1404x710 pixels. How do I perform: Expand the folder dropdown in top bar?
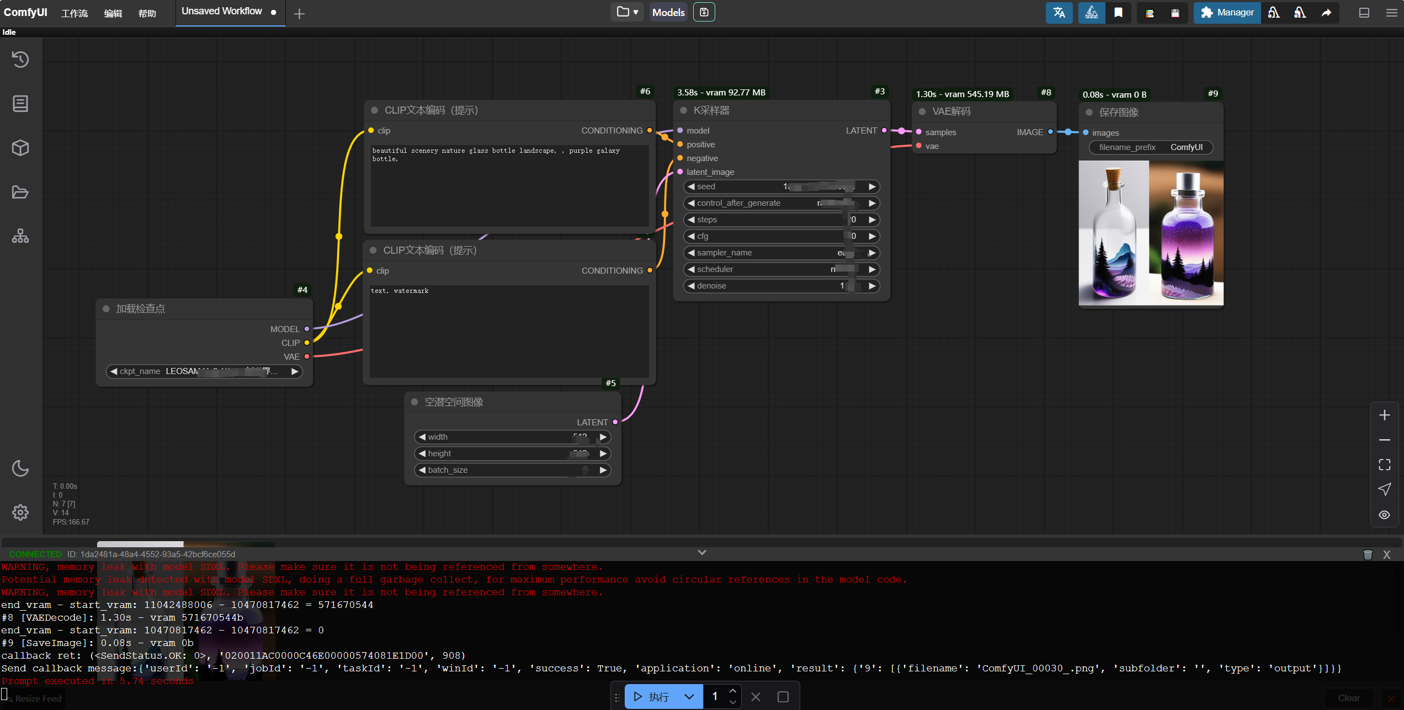click(627, 12)
